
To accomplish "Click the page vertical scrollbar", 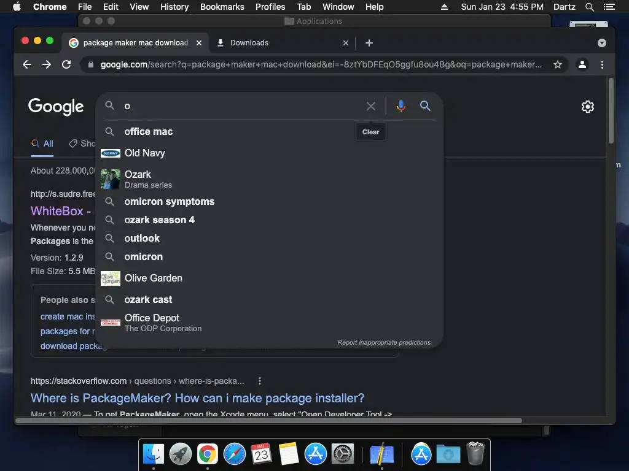I will tap(611, 111).
